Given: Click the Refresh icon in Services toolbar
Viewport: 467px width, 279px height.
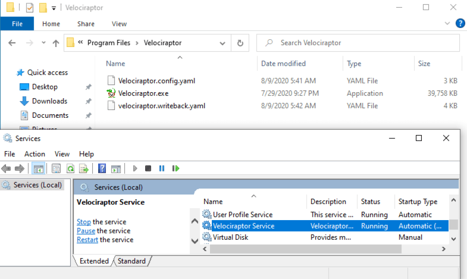Looking at the screenshot, I should (x=70, y=168).
